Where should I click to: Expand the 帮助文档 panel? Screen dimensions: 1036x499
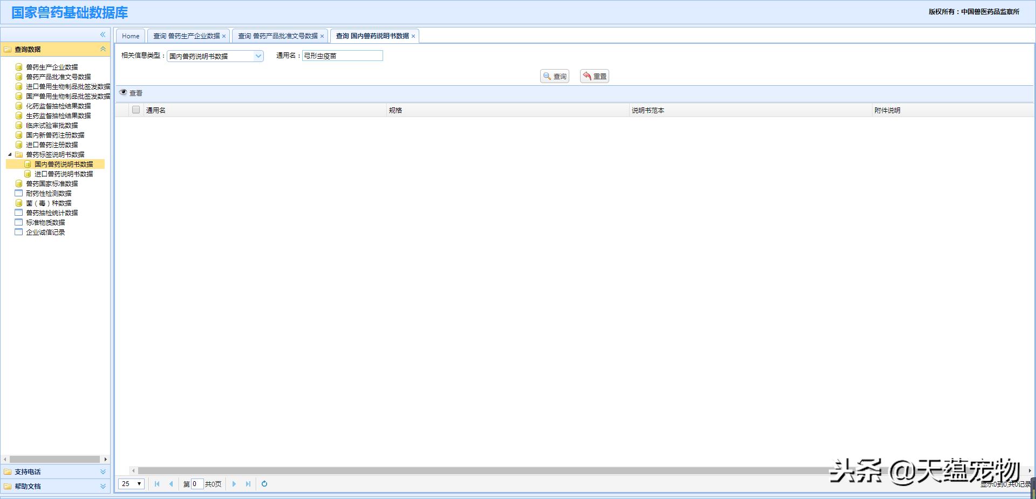coord(103,487)
